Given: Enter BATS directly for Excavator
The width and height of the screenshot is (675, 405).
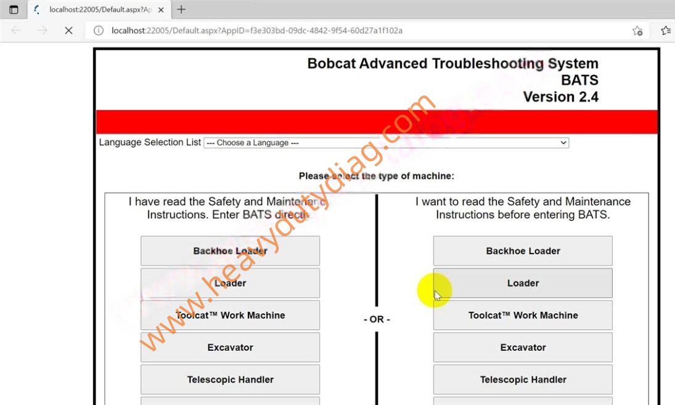Looking at the screenshot, I should pyautogui.click(x=230, y=347).
